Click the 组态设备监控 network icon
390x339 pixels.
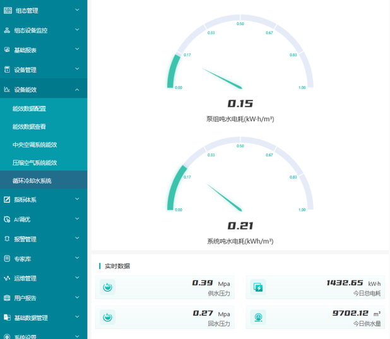click(7, 30)
